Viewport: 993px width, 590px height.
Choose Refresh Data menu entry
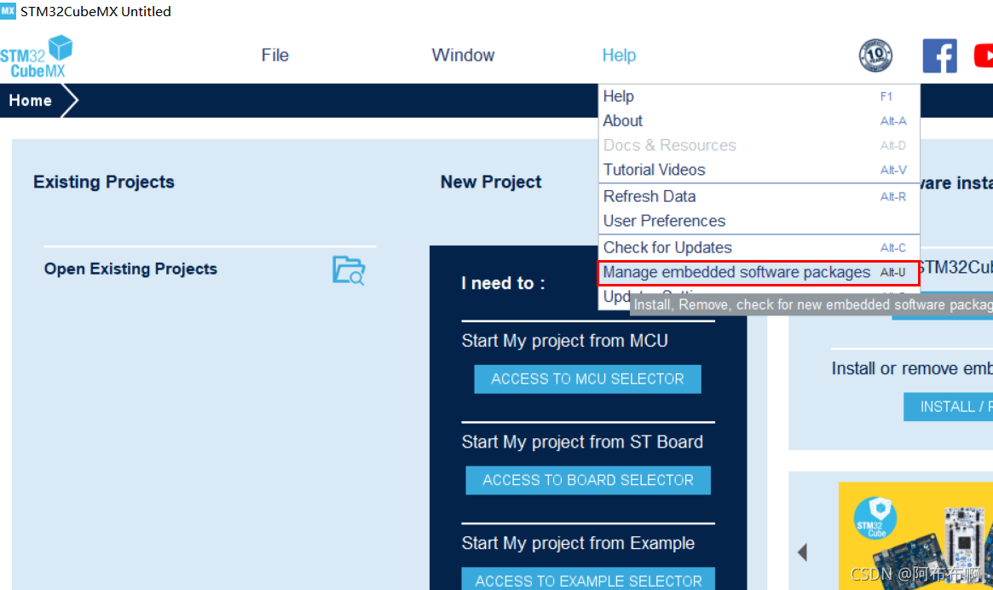(759, 196)
